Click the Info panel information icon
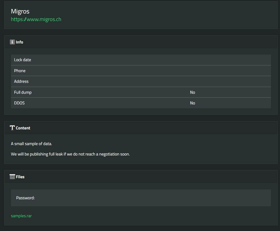This screenshot has width=280, height=231. [12, 42]
